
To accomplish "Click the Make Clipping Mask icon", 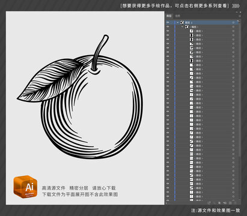I will 219,203.
